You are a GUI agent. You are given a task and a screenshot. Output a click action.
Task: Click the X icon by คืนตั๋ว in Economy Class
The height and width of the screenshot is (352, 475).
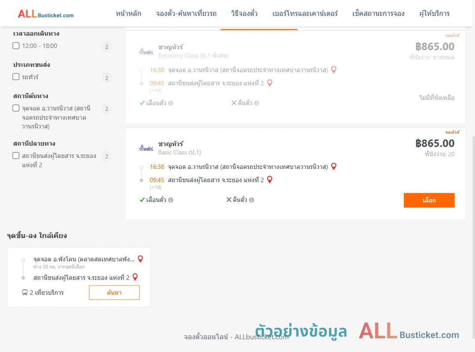coord(234,103)
